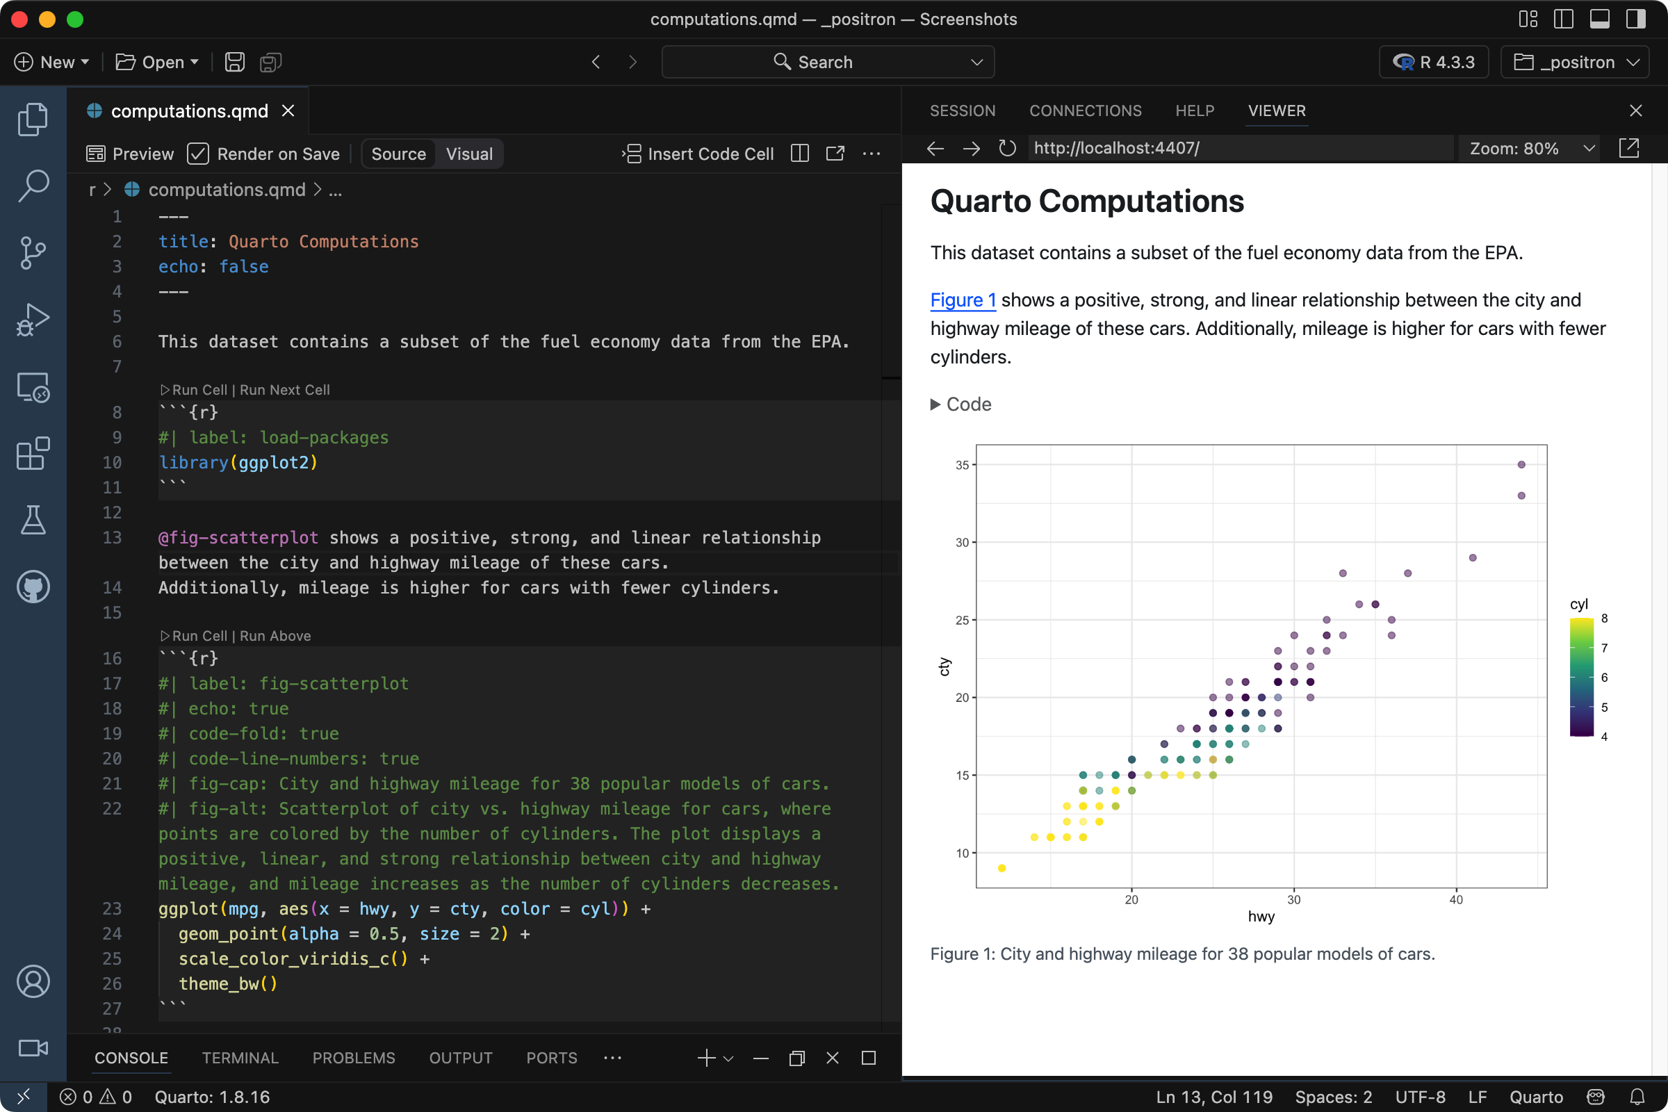Open the Testing flask icon
The width and height of the screenshot is (1668, 1112).
[33, 520]
